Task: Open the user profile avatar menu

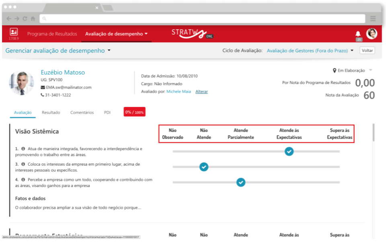Action: coord(372,34)
